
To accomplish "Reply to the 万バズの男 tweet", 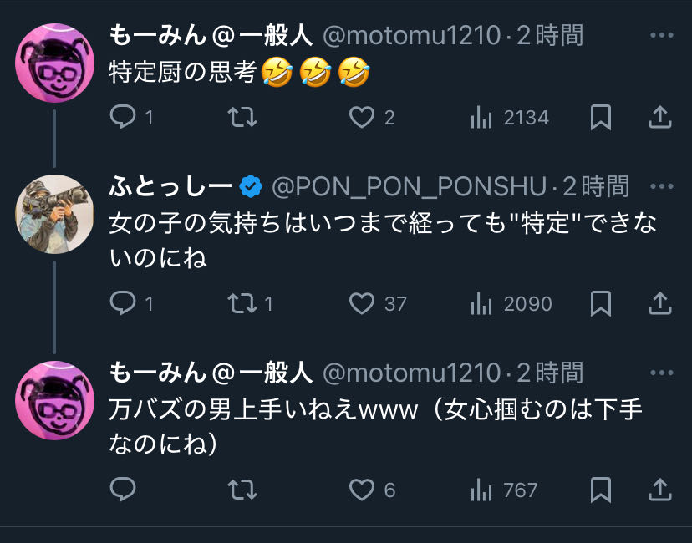I will 123,489.
